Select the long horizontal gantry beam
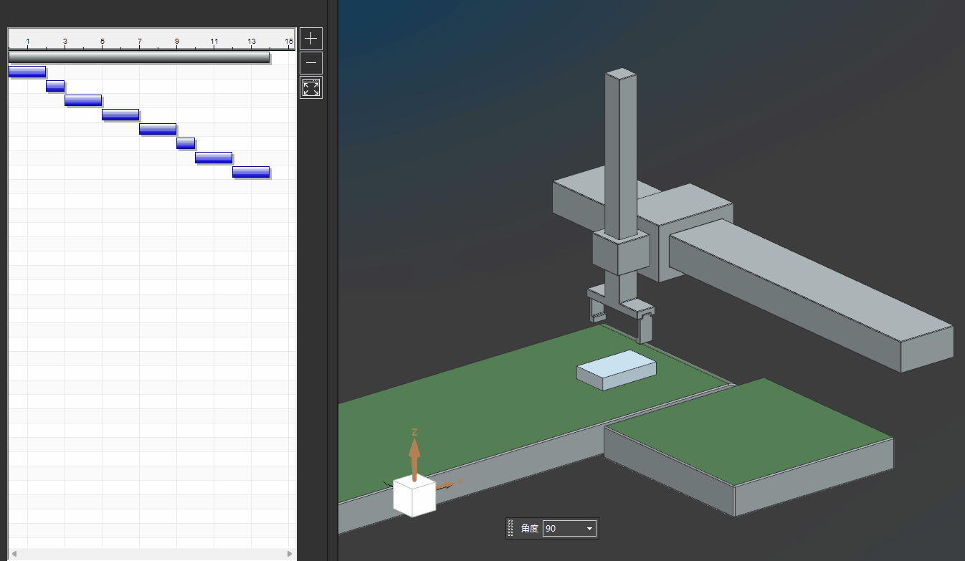This screenshot has height=561, width=965. pos(810,294)
